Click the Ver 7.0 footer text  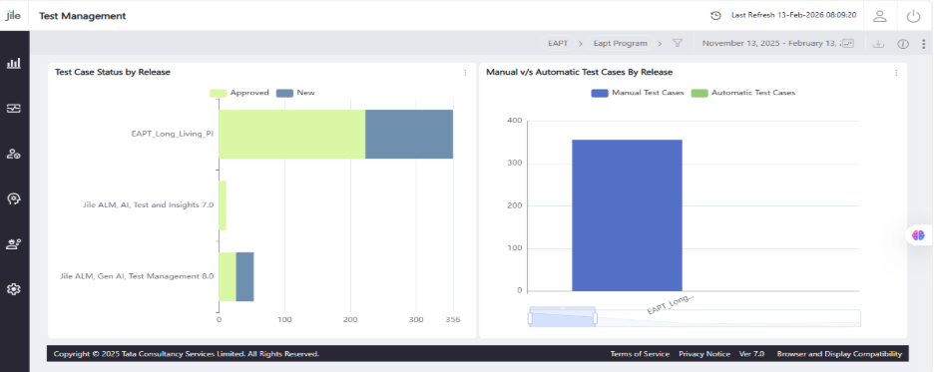pos(751,354)
